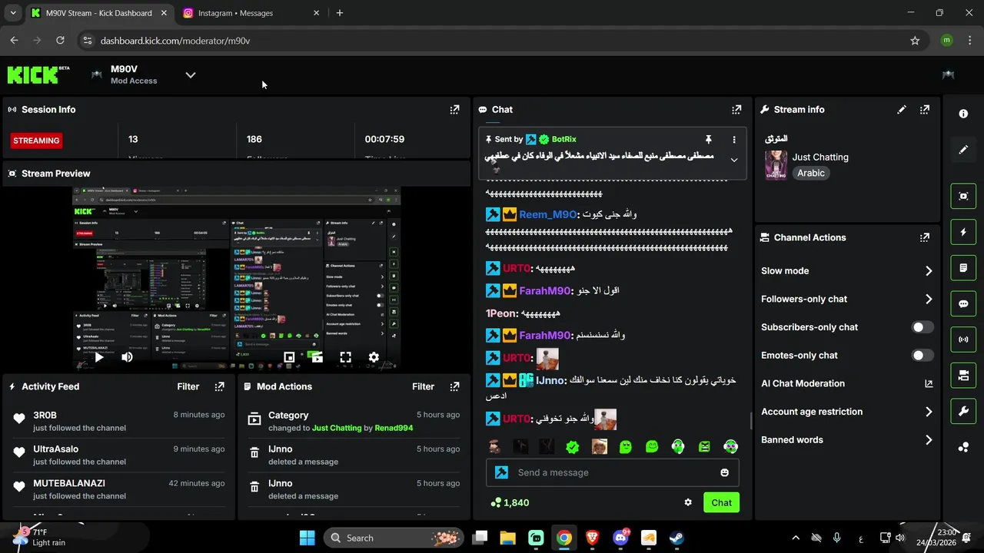
Task: Open stream preview settings gear
Action: coord(374,357)
